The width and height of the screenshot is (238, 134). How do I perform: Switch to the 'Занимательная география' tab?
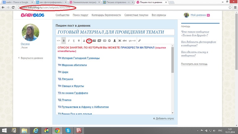[x=84, y=2]
